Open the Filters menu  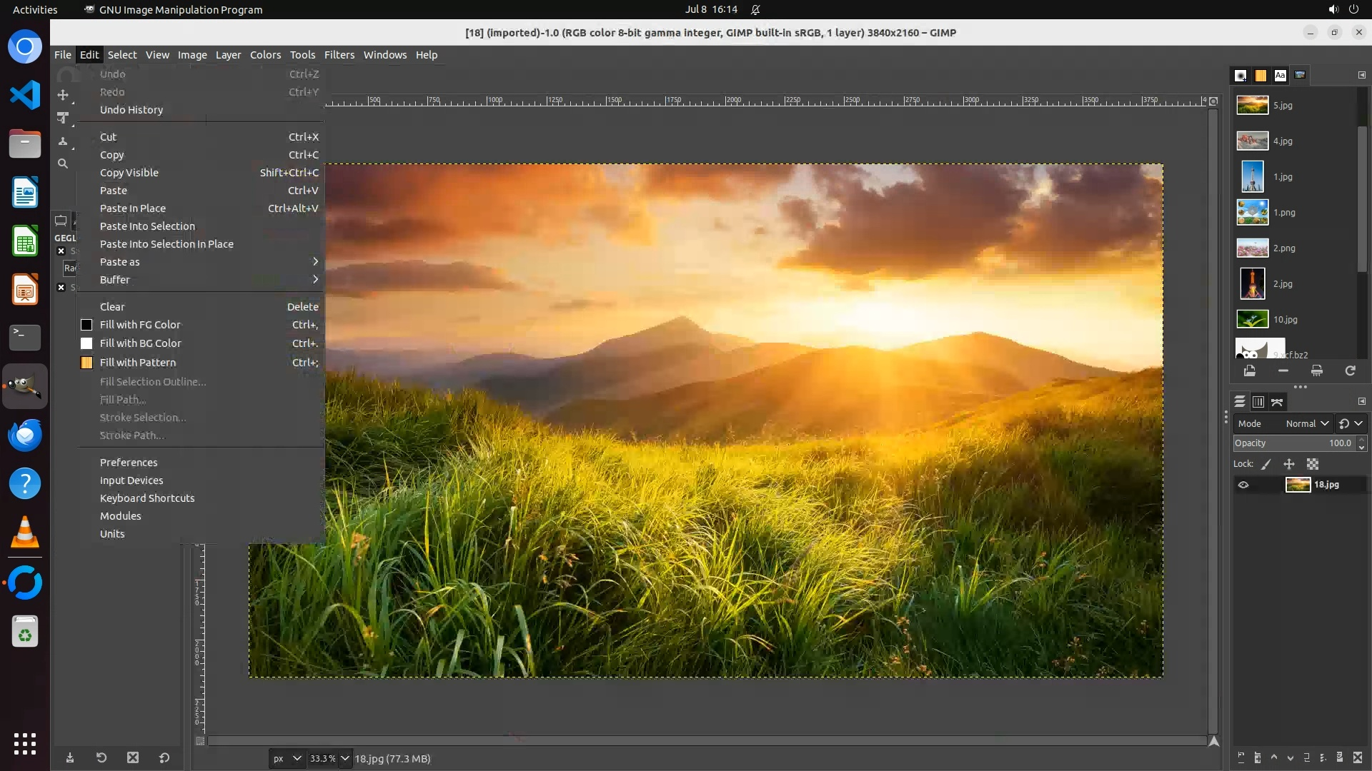click(x=339, y=55)
